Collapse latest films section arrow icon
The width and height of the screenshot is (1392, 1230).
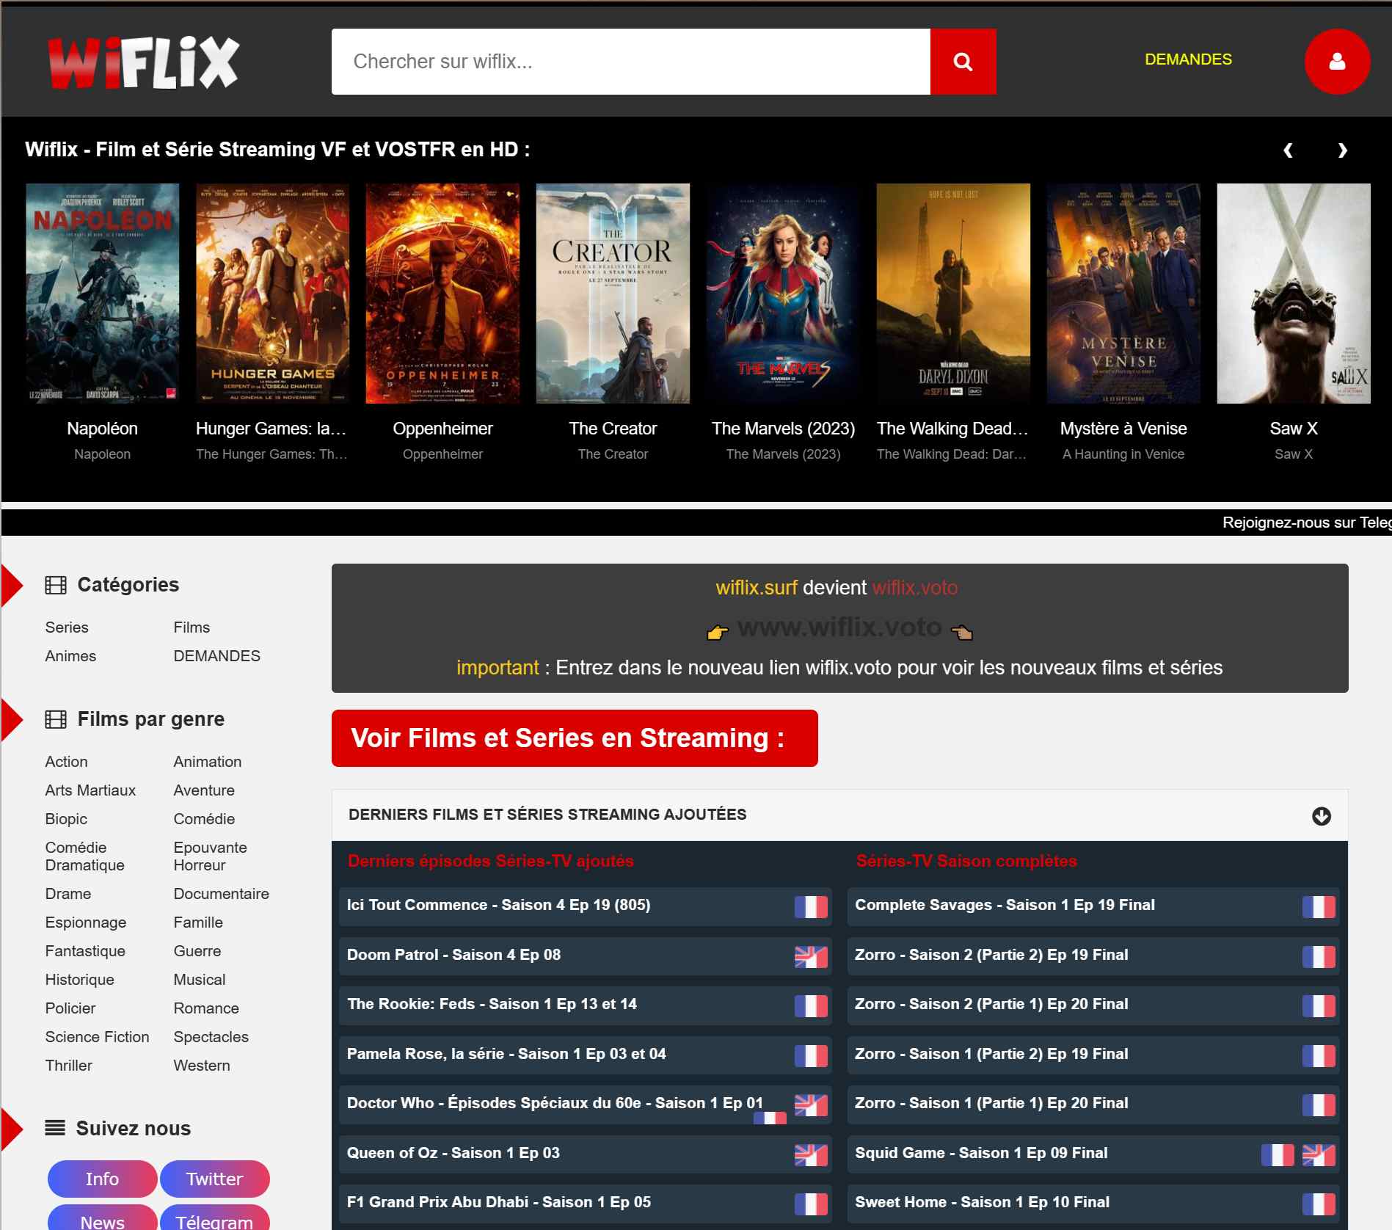[1321, 816]
